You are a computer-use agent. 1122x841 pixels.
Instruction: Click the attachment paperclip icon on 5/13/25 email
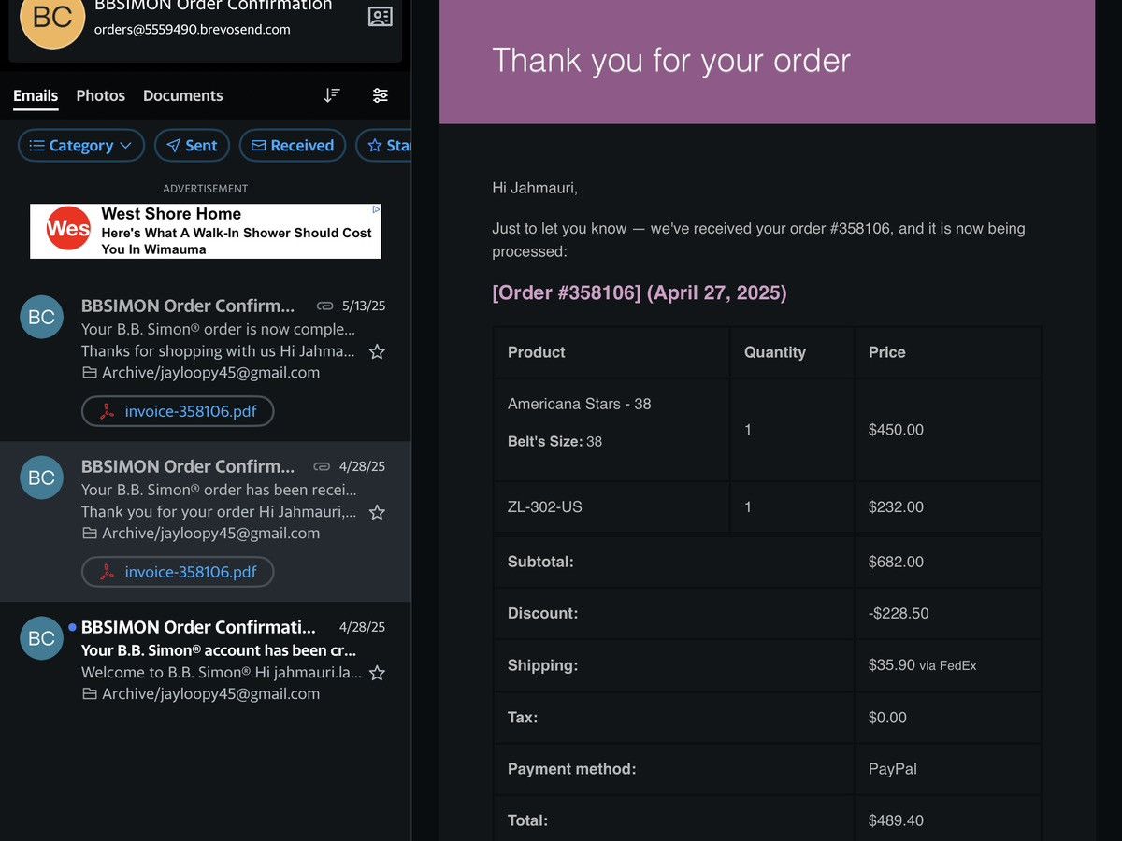(324, 306)
